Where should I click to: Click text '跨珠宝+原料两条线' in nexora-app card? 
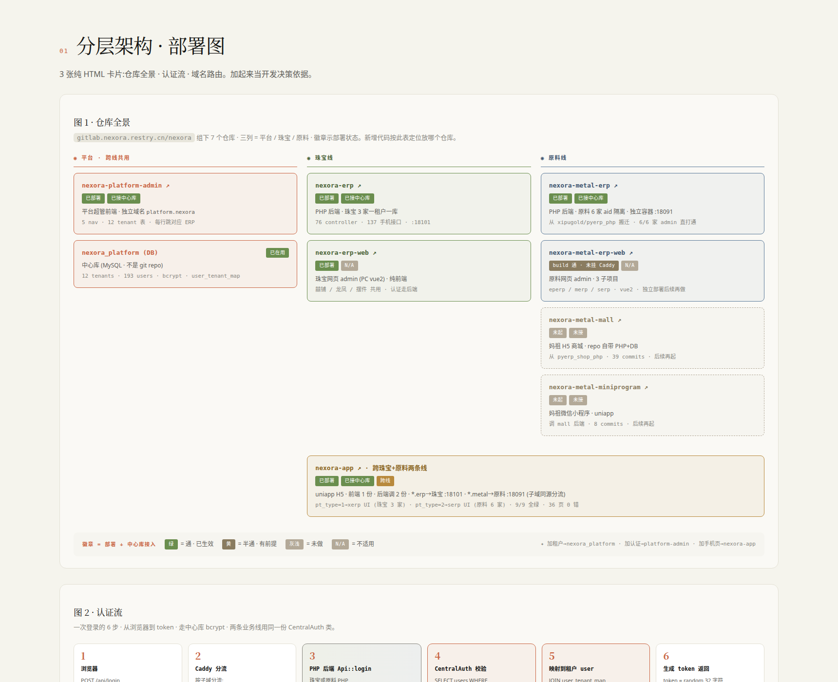(400, 468)
